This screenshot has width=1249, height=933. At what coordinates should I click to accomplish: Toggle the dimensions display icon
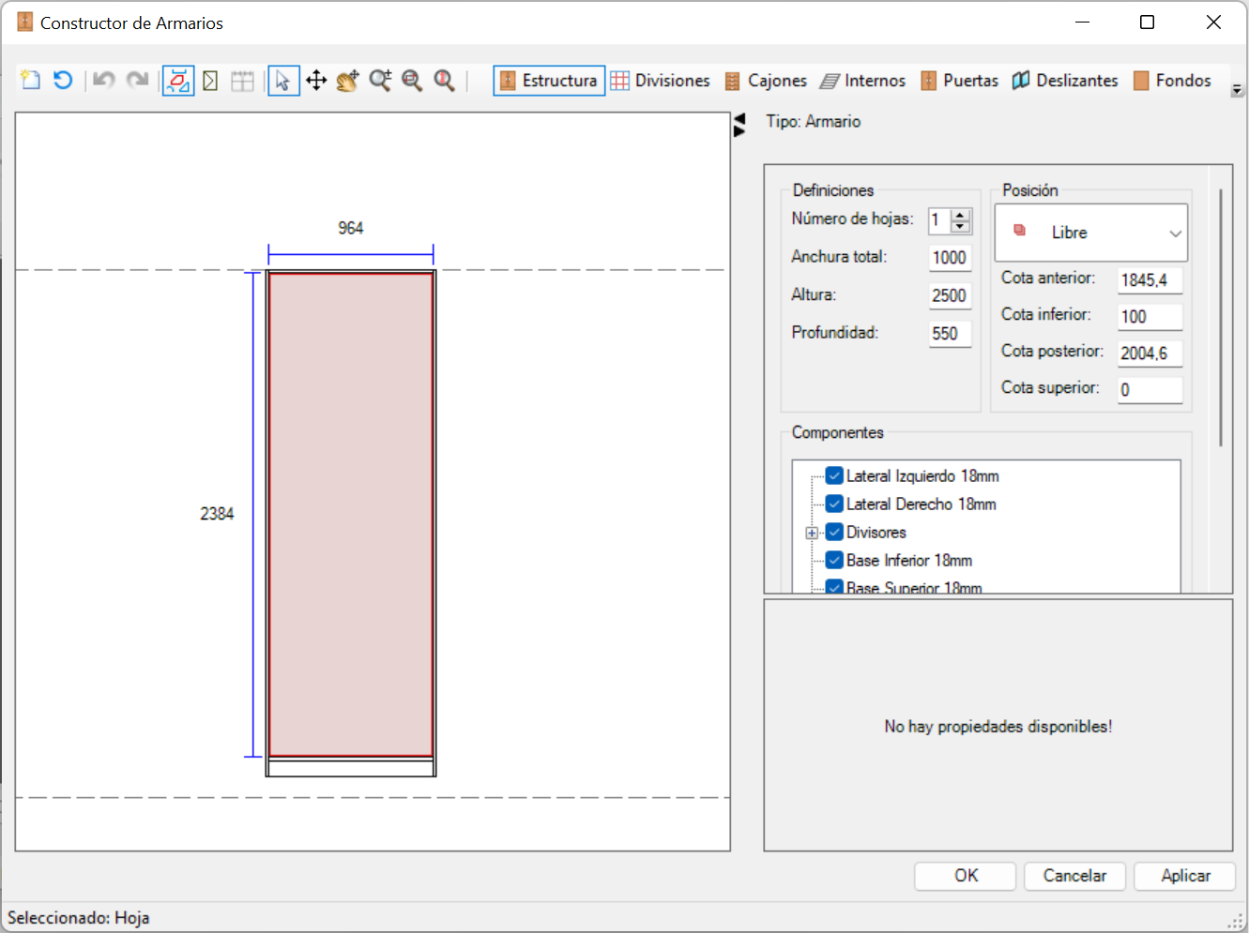178,81
